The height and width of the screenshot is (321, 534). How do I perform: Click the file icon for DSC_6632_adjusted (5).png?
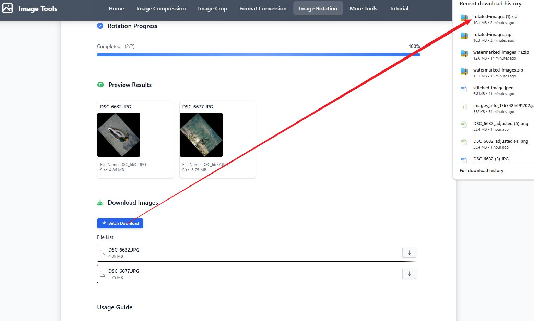tap(464, 125)
